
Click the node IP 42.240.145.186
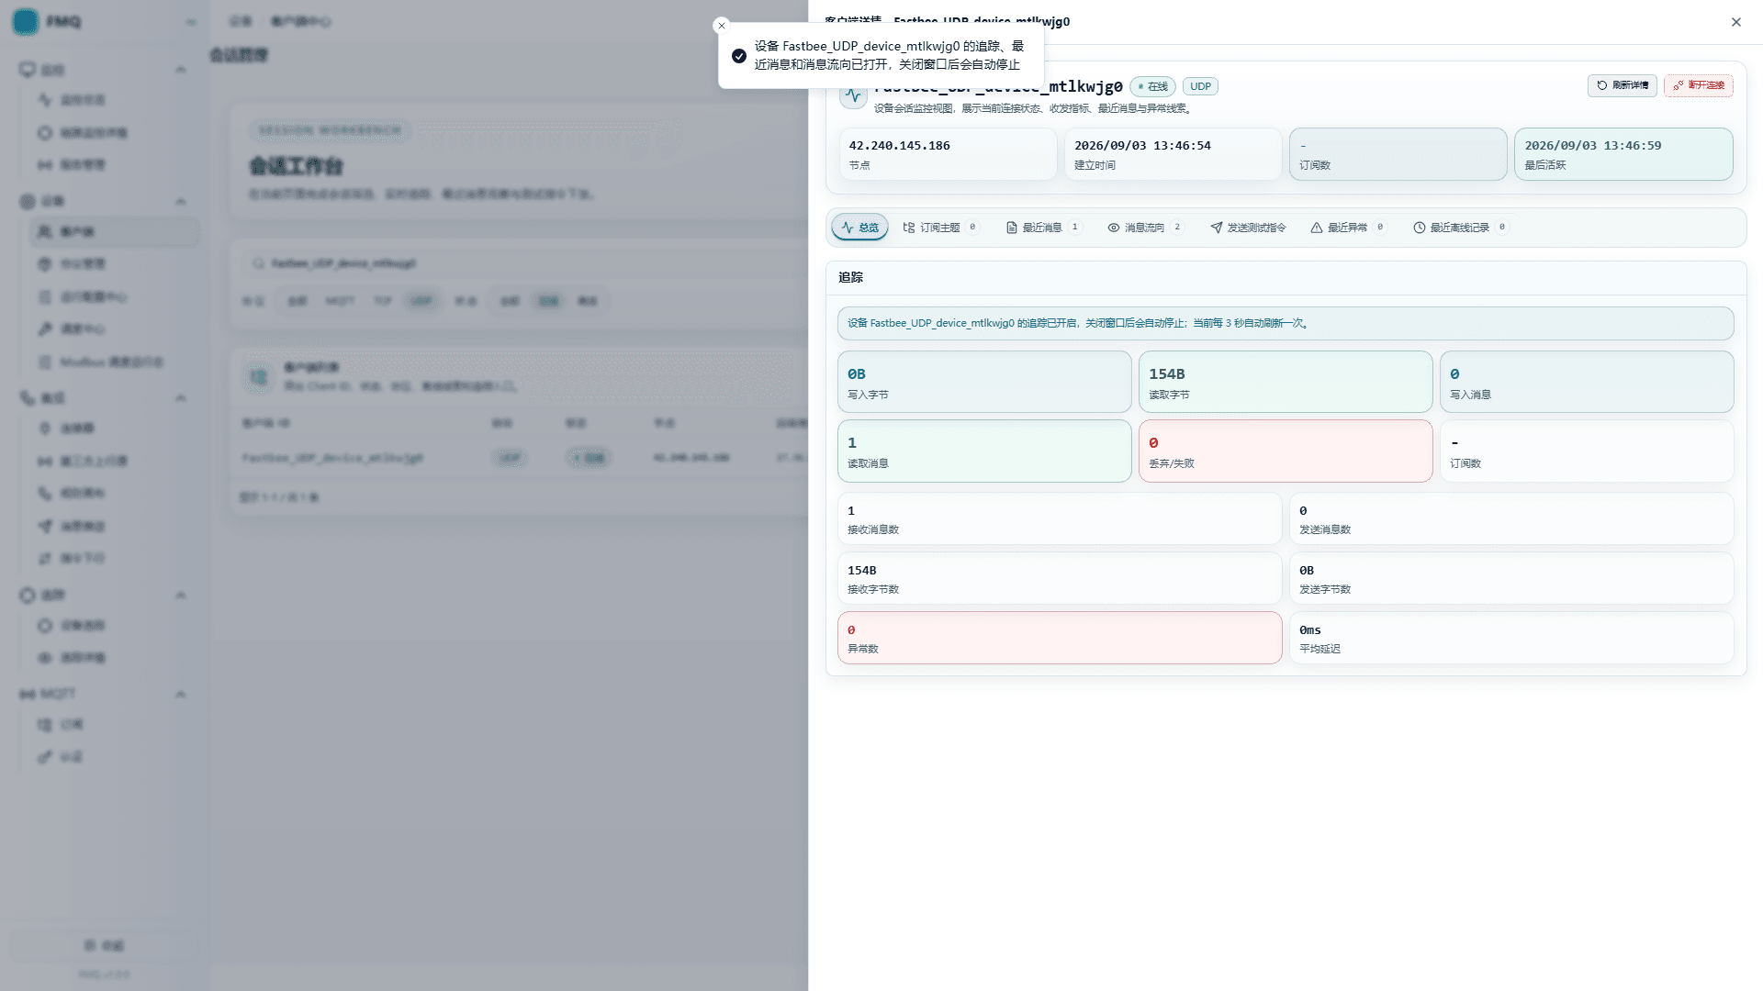[x=899, y=146]
